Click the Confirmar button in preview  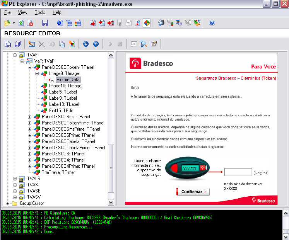pos(193,192)
